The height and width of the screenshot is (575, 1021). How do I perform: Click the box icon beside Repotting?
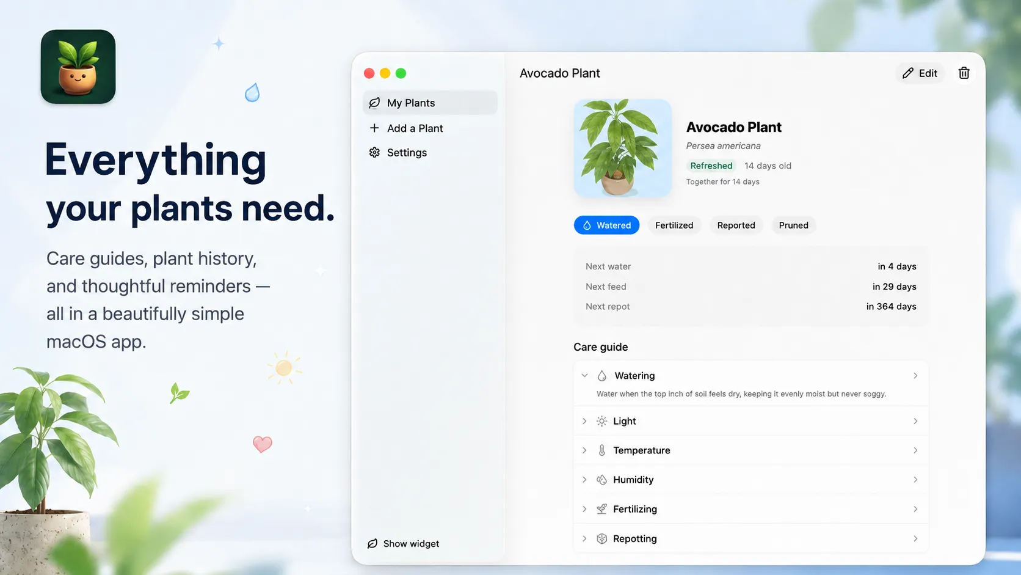point(602,538)
